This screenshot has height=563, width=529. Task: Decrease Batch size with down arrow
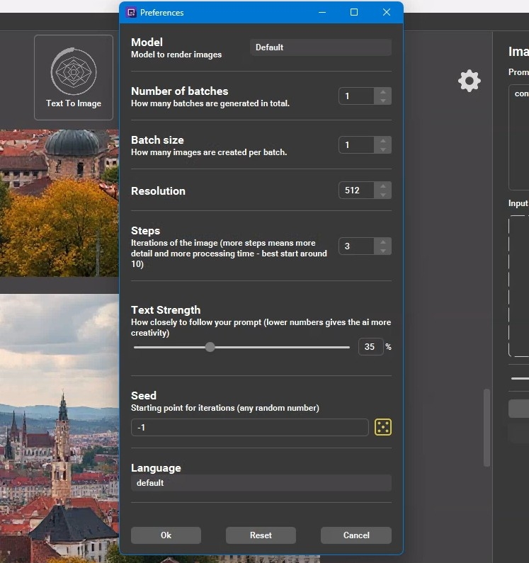click(x=383, y=149)
